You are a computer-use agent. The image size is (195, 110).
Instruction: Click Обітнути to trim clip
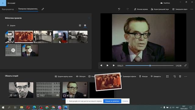(81, 76)
